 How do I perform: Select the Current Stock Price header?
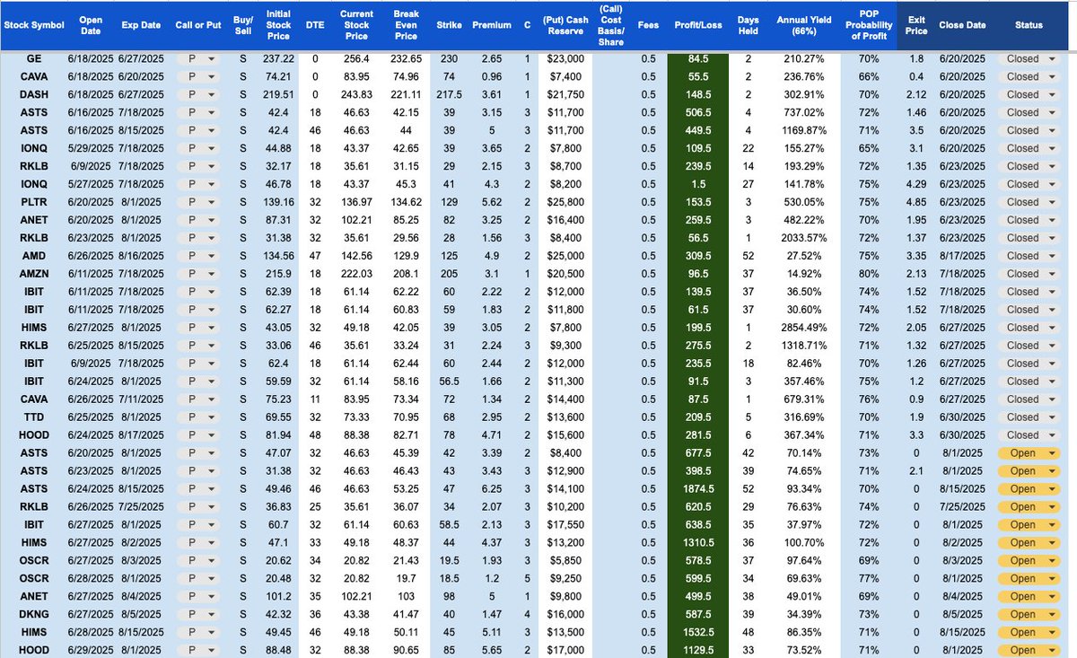click(356, 25)
